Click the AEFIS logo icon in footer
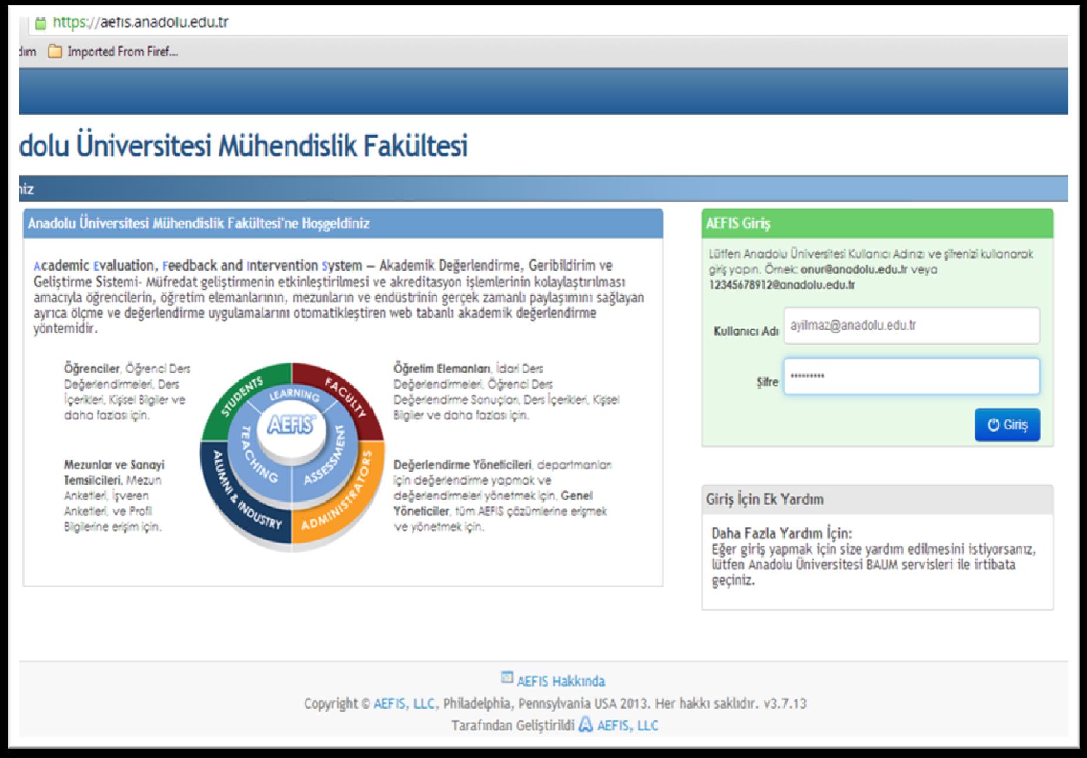 [x=586, y=724]
